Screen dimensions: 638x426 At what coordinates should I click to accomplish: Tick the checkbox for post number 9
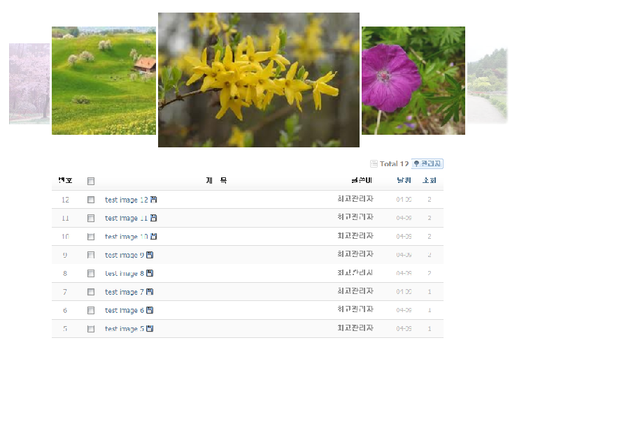click(x=91, y=255)
